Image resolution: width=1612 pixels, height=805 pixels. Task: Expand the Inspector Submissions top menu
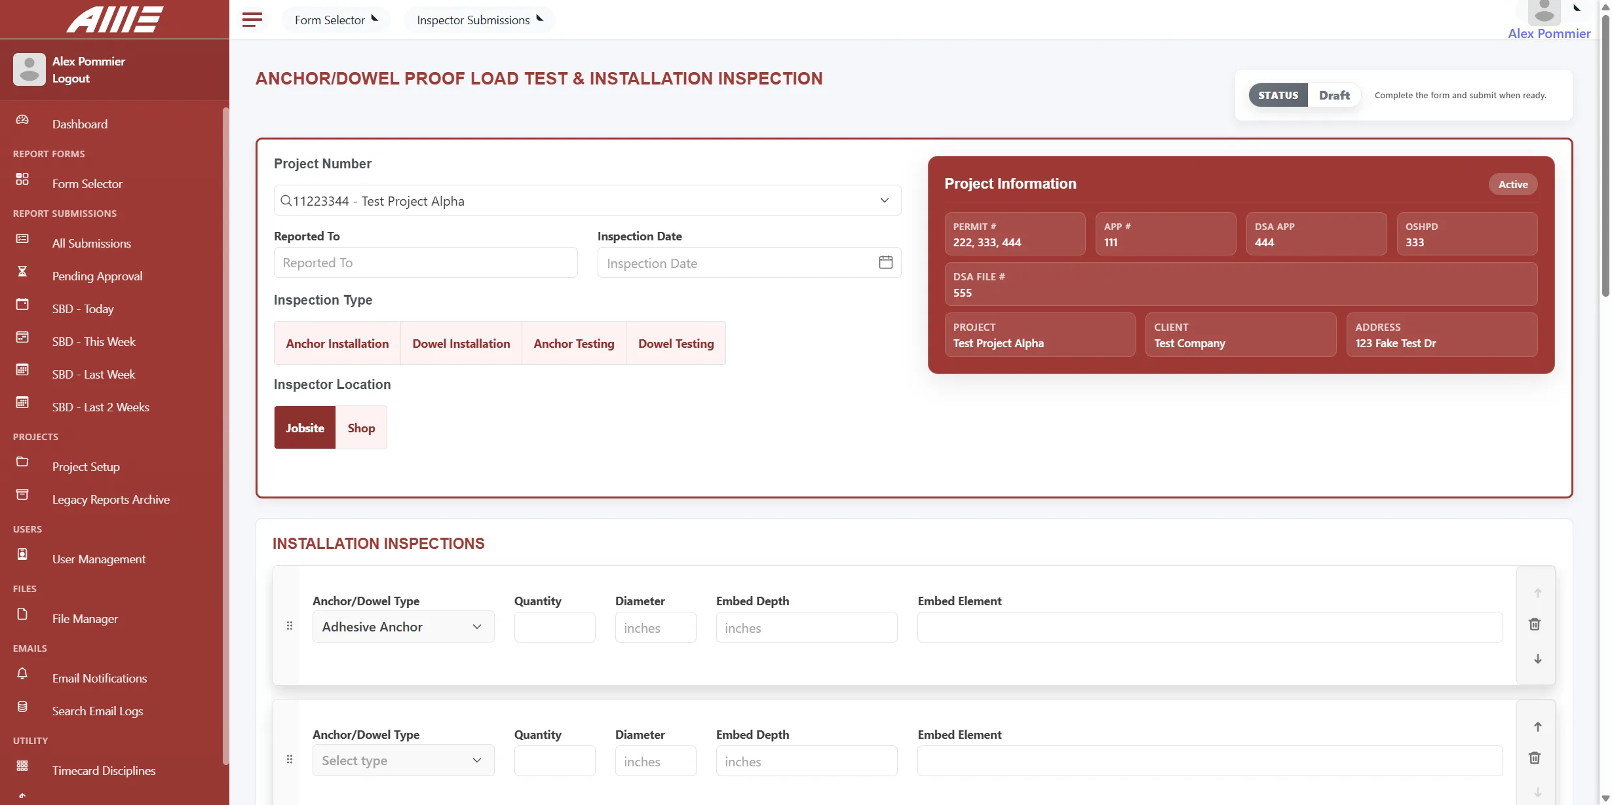coord(480,20)
